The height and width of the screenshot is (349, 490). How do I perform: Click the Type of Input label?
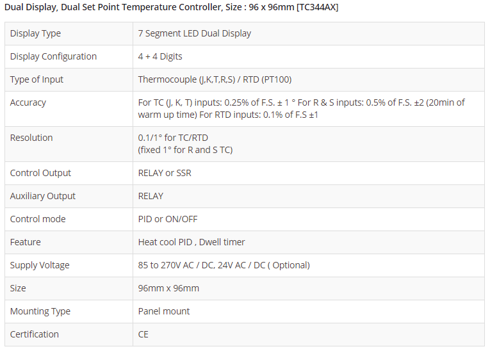(x=37, y=79)
